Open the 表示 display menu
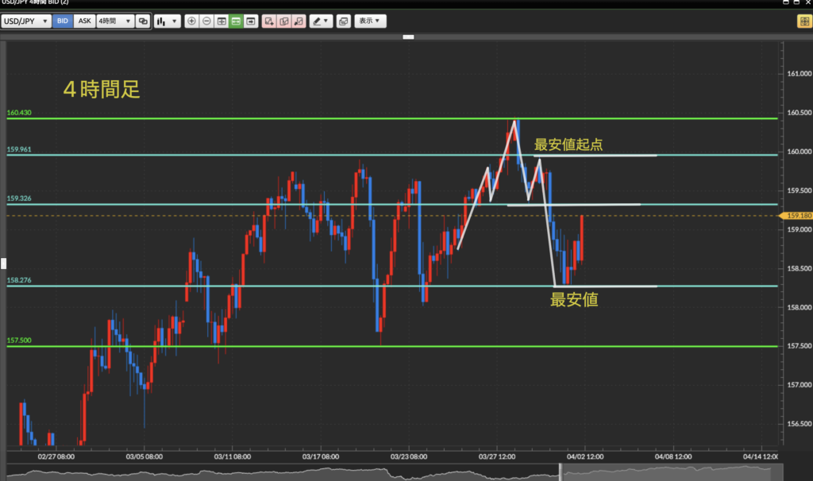 click(x=370, y=21)
